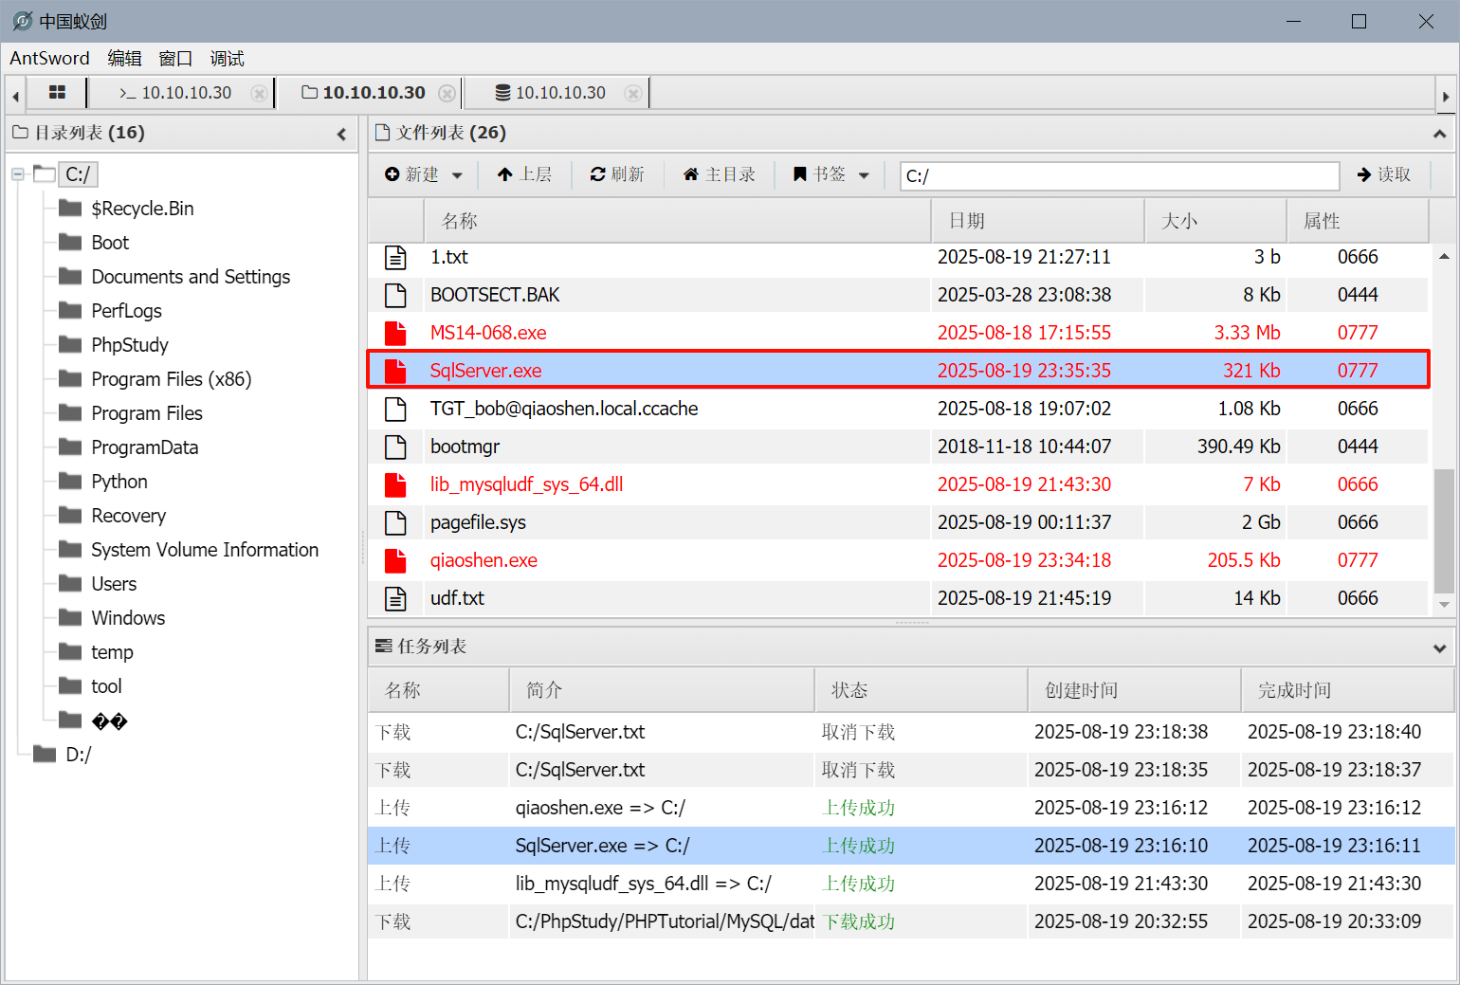Go up one level with 上层

click(524, 174)
